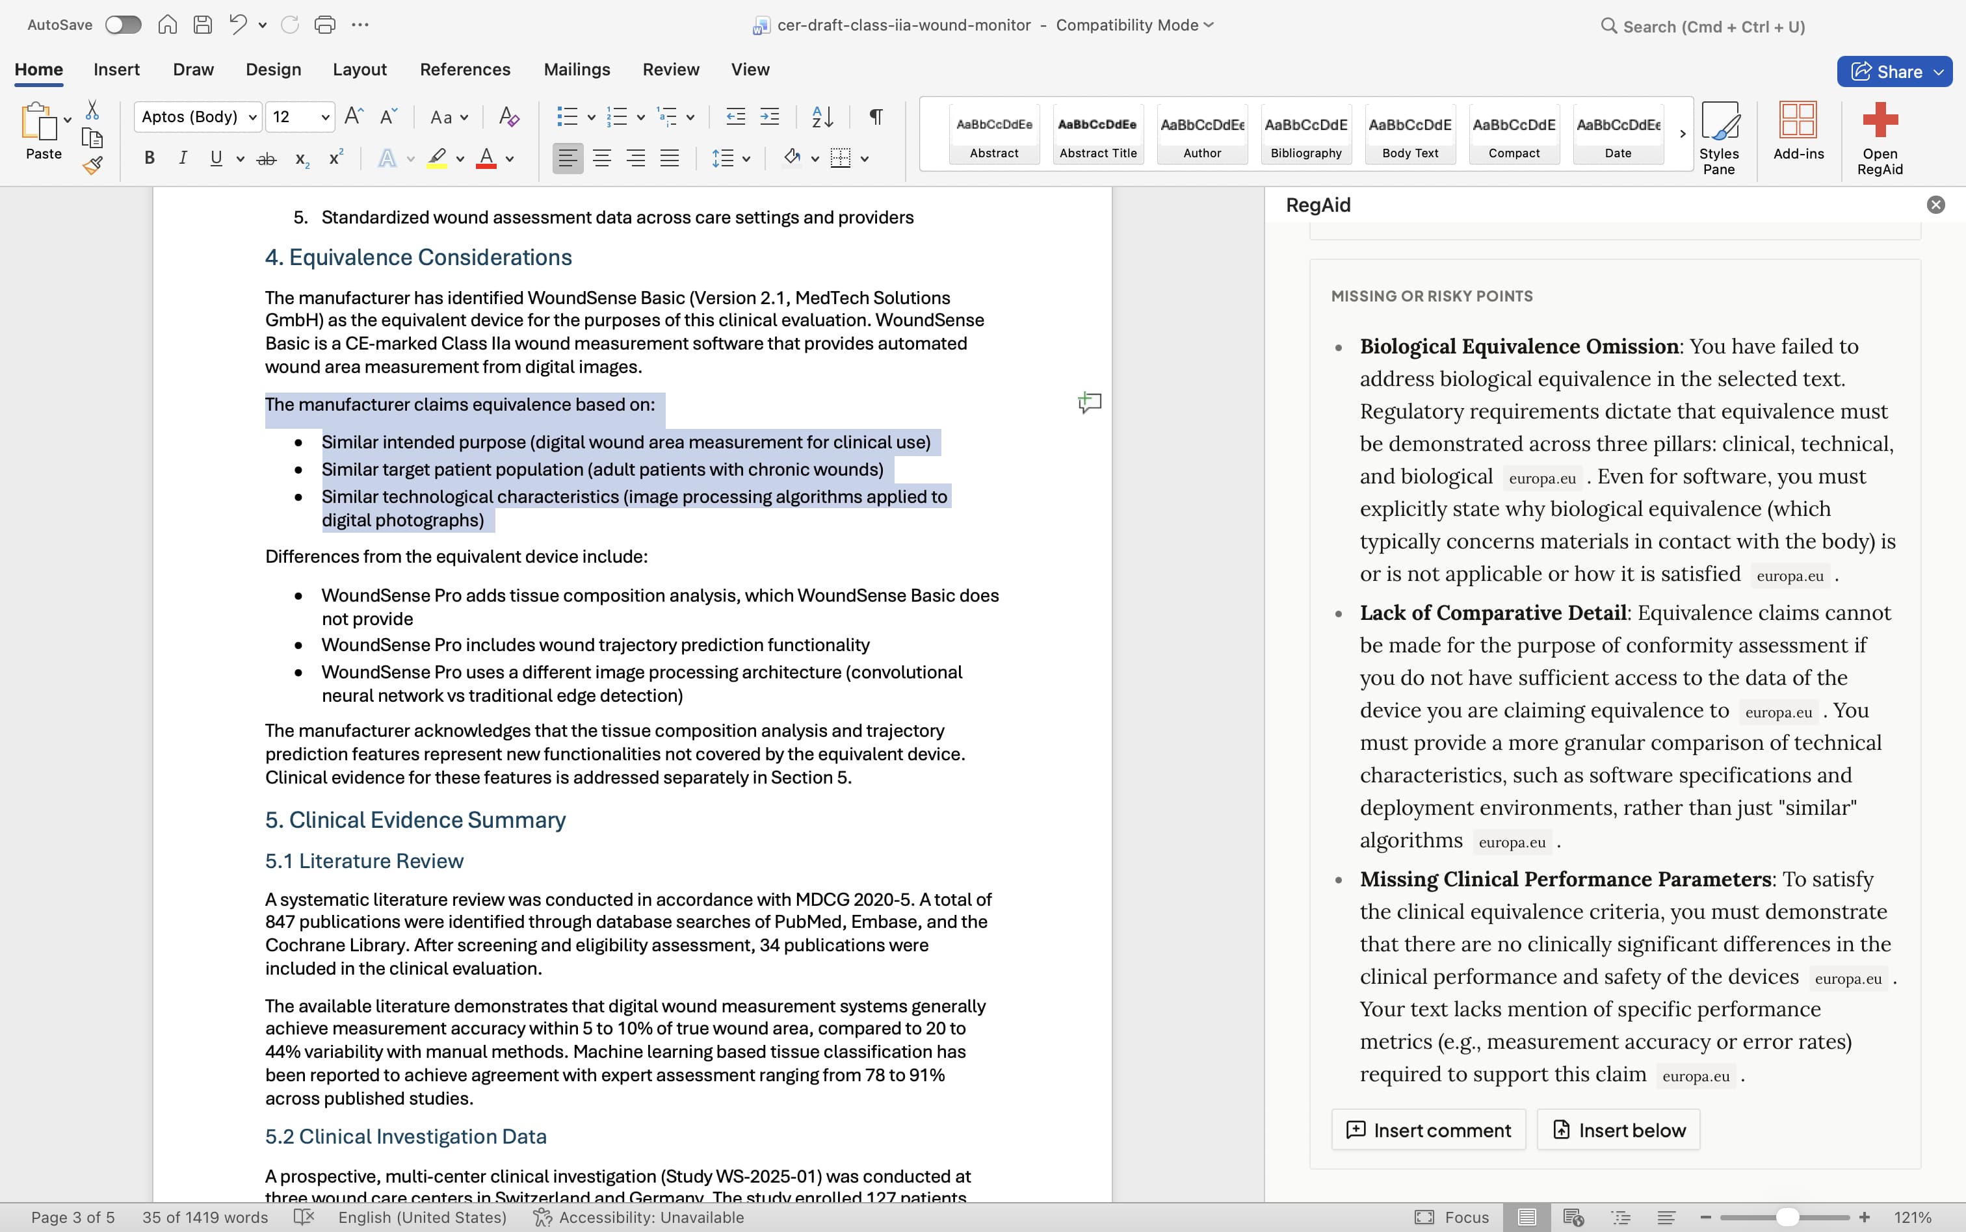Open the Styles Pane

click(1721, 137)
